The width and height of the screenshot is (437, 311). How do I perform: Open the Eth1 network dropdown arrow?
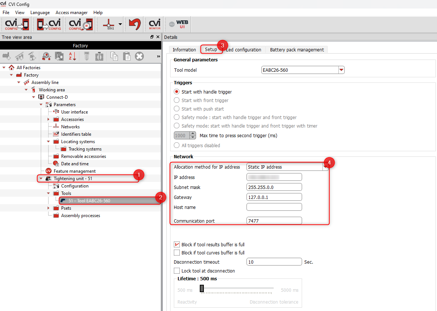click(120, 24)
